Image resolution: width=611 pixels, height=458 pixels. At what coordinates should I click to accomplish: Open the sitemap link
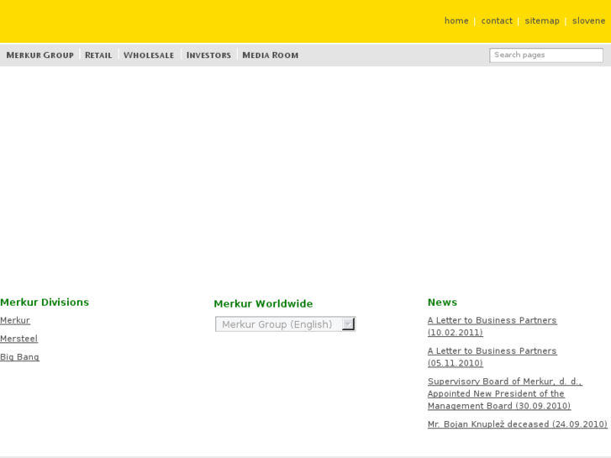click(542, 21)
